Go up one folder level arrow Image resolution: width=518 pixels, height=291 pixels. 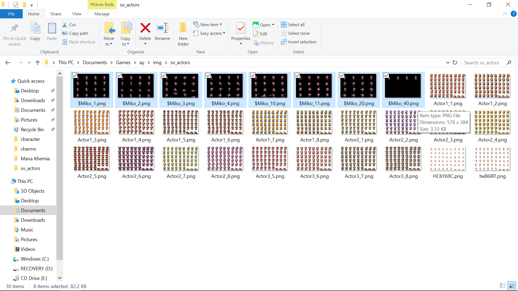click(x=38, y=63)
